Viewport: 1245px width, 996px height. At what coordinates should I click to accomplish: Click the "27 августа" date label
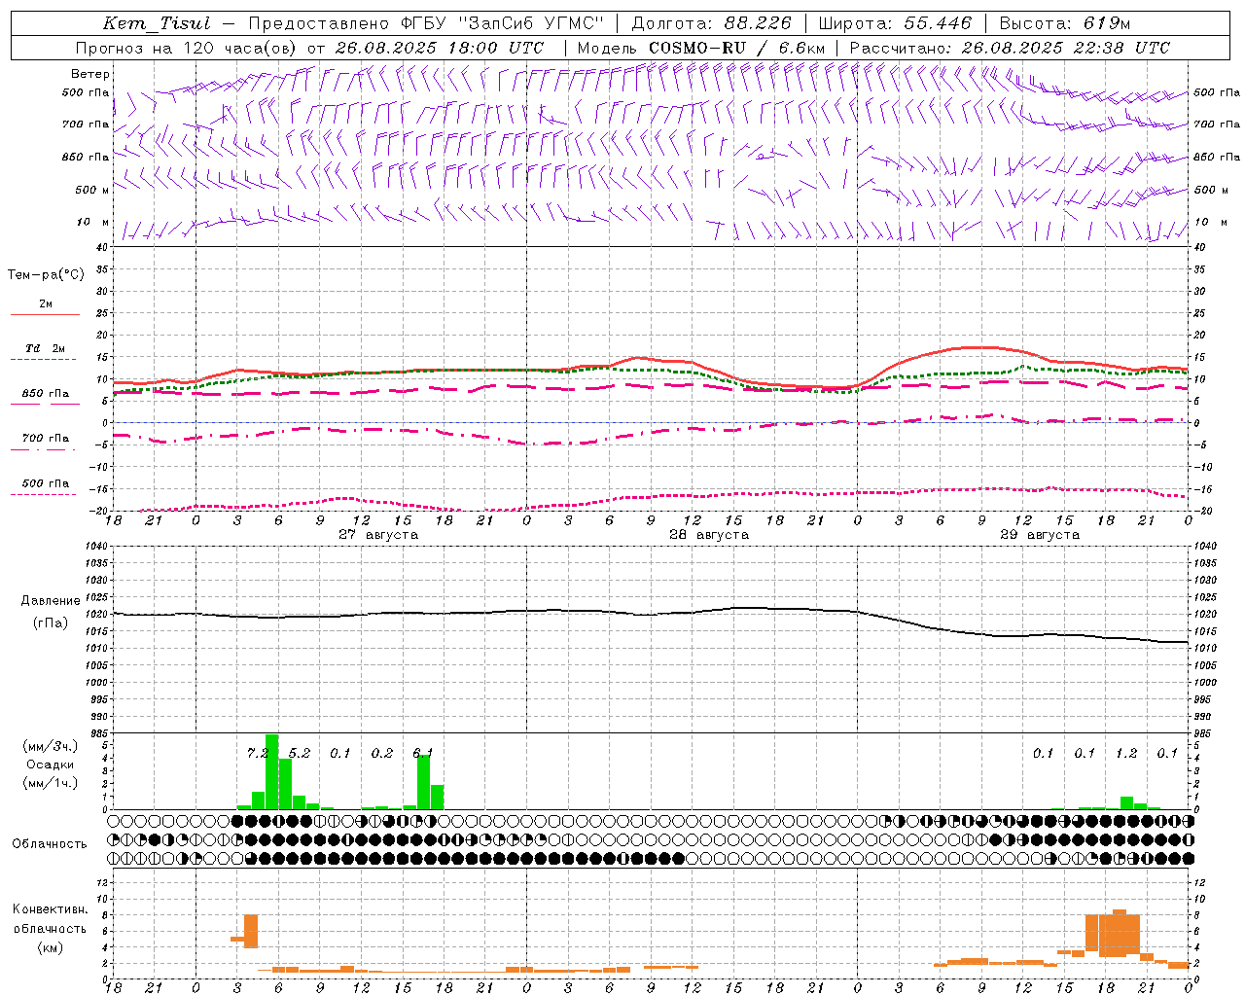378,535
